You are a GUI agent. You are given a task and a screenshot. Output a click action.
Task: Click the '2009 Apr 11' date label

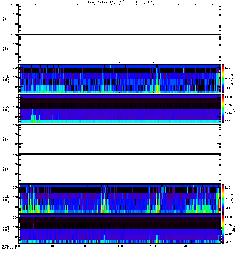point(10,249)
